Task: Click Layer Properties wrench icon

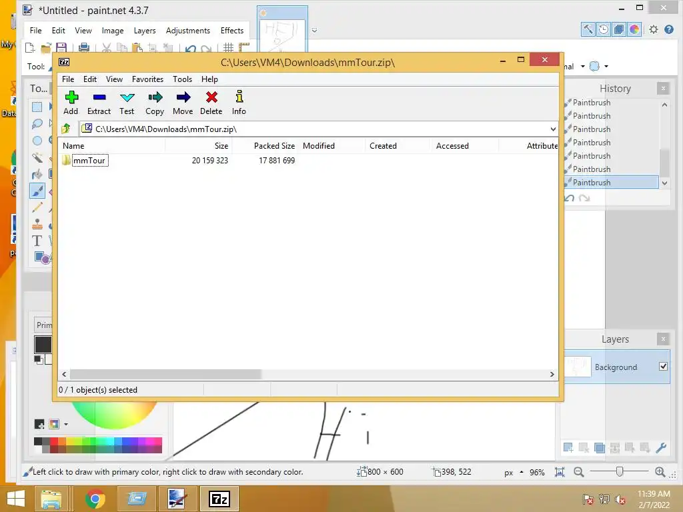Action: click(661, 447)
